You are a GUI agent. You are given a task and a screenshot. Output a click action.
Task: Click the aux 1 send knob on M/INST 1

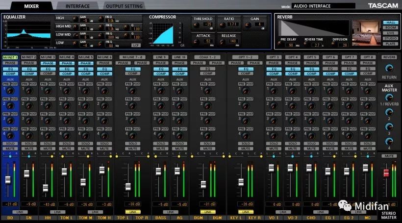(x=10, y=91)
